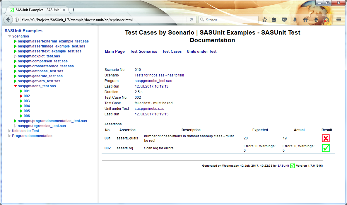Click the browser back arrow button
The height and width of the screenshot is (205, 347).
tap(8, 20)
